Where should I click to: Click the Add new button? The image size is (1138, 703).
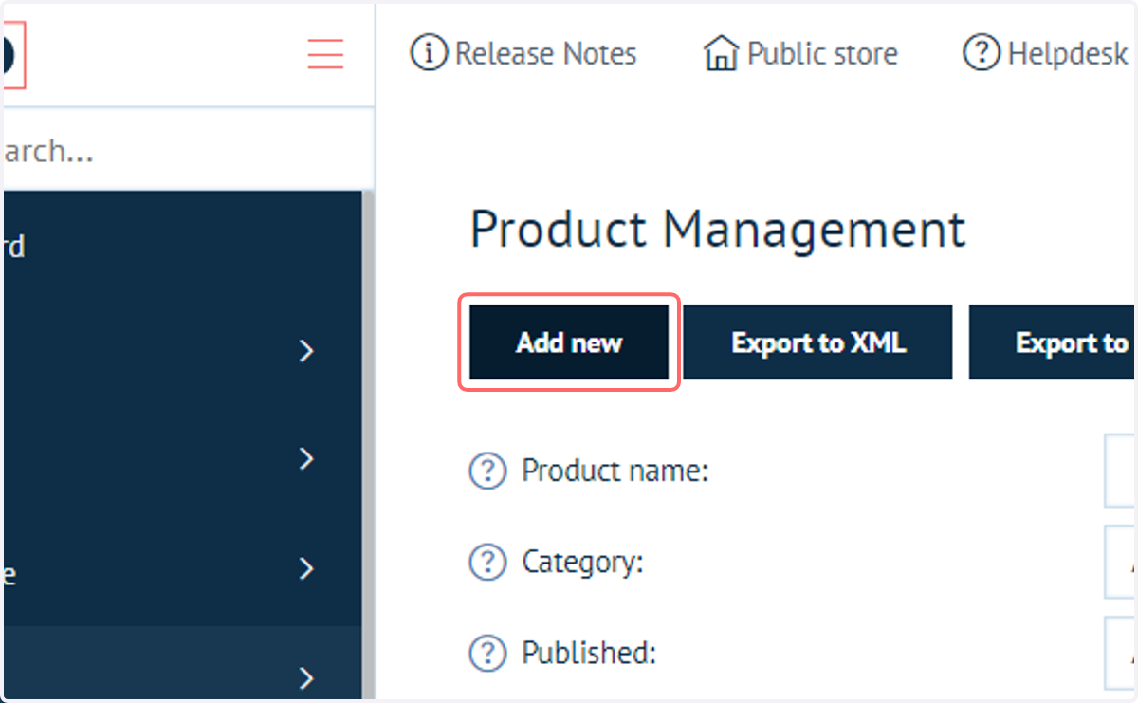[569, 342]
